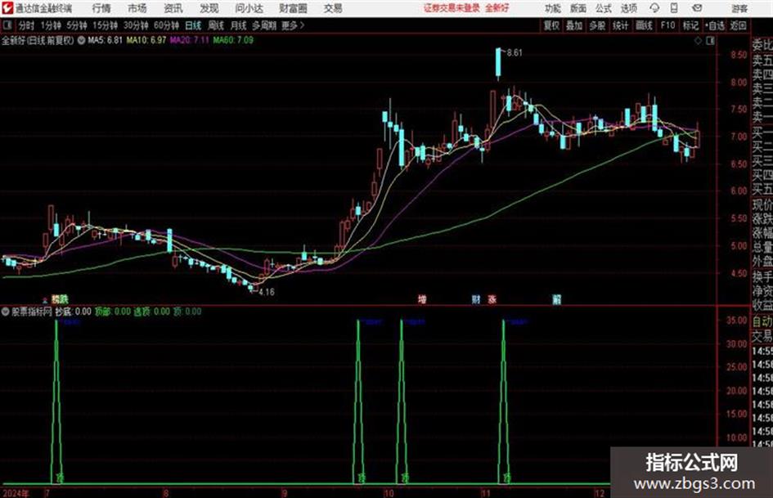Click the 返回 back button
The width and height of the screenshot is (773, 498).
(x=739, y=25)
